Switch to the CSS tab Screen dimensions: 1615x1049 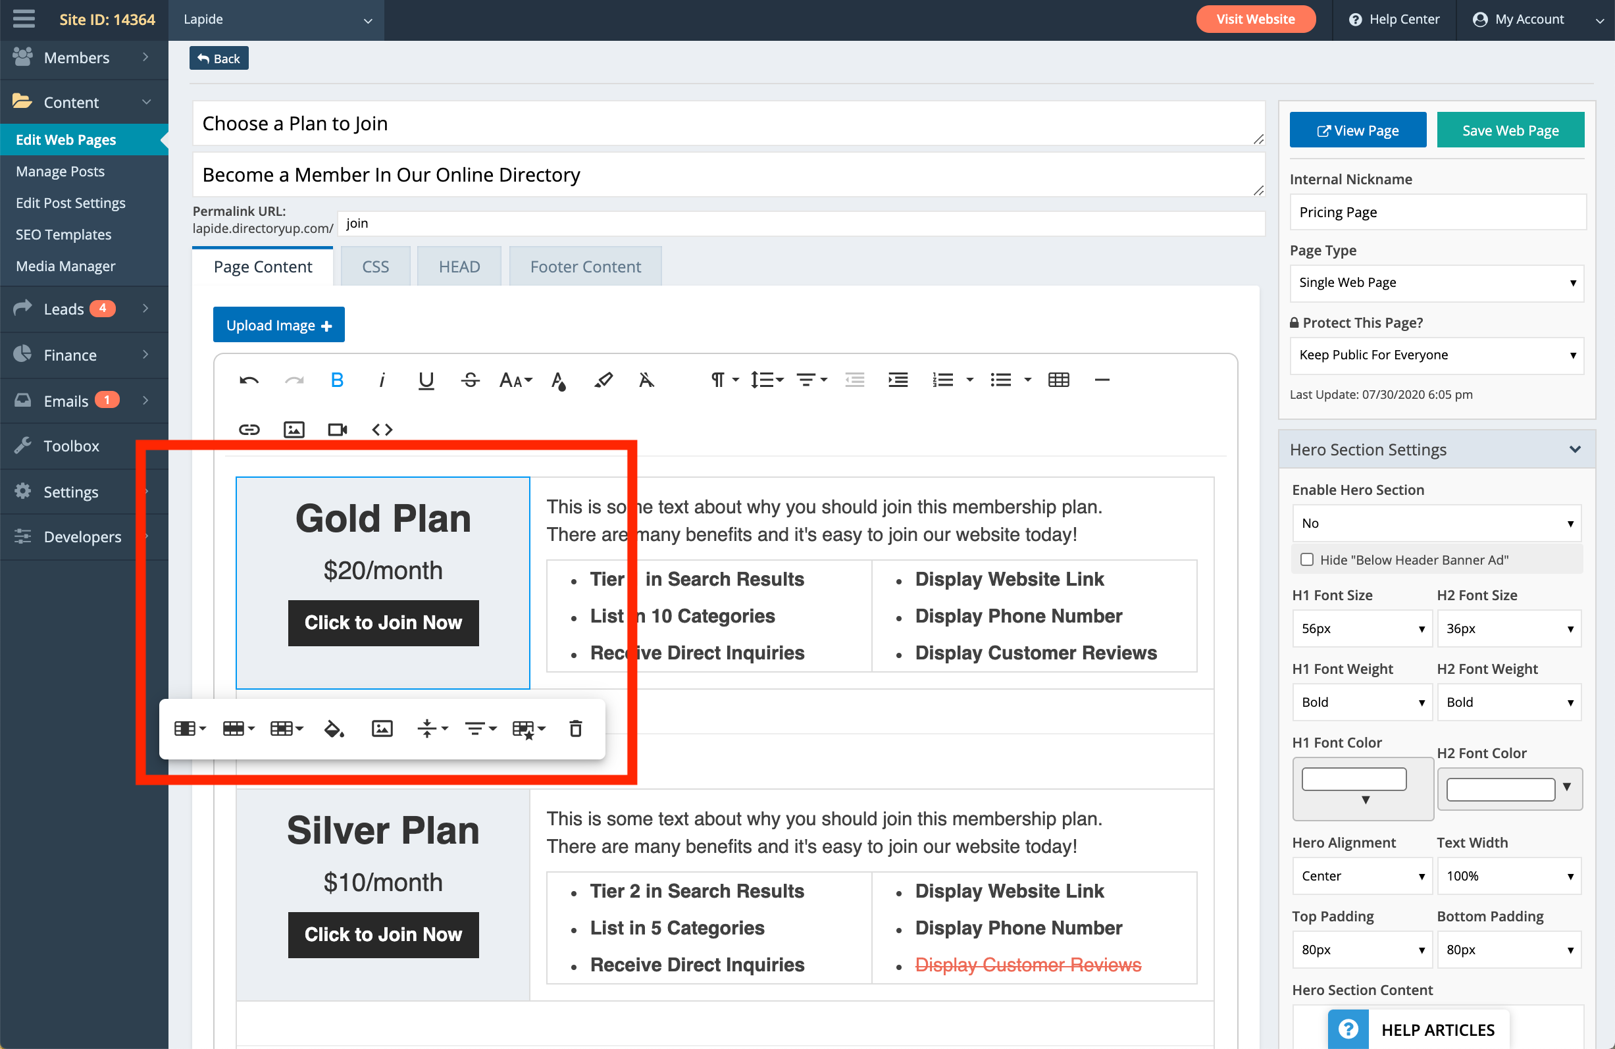click(x=375, y=267)
